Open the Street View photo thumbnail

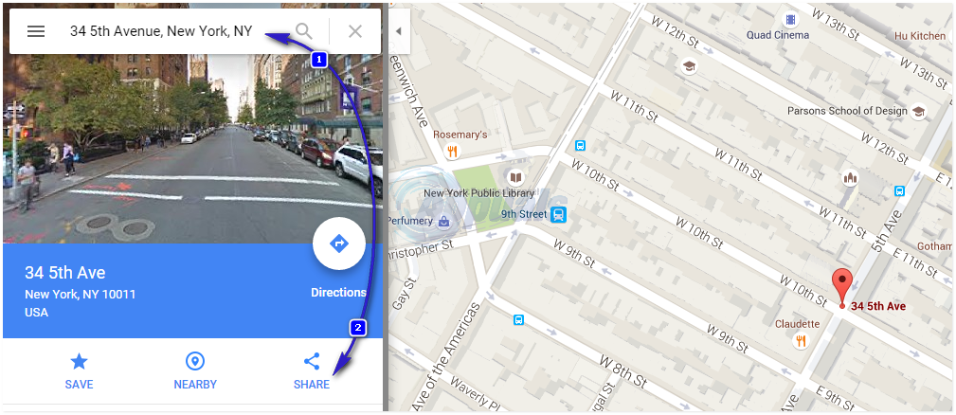[192, 150]
